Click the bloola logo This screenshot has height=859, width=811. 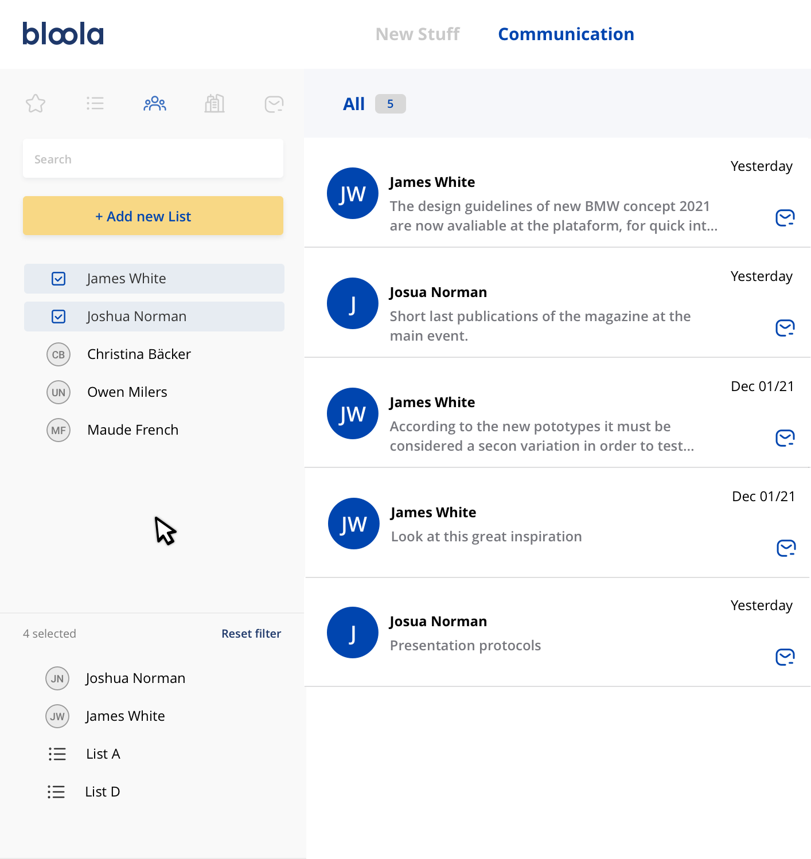click(x=63, y=34)
